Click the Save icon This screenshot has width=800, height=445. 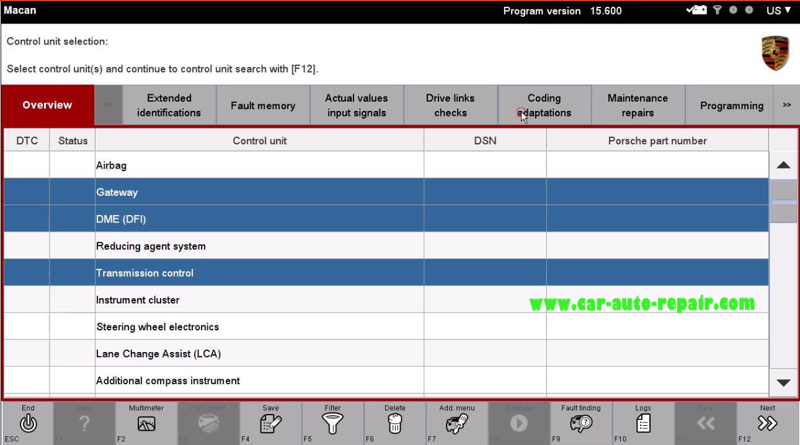pyautogui.click(x=270, y=423)
